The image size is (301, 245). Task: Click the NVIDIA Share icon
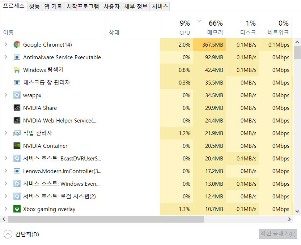point(17,108)
